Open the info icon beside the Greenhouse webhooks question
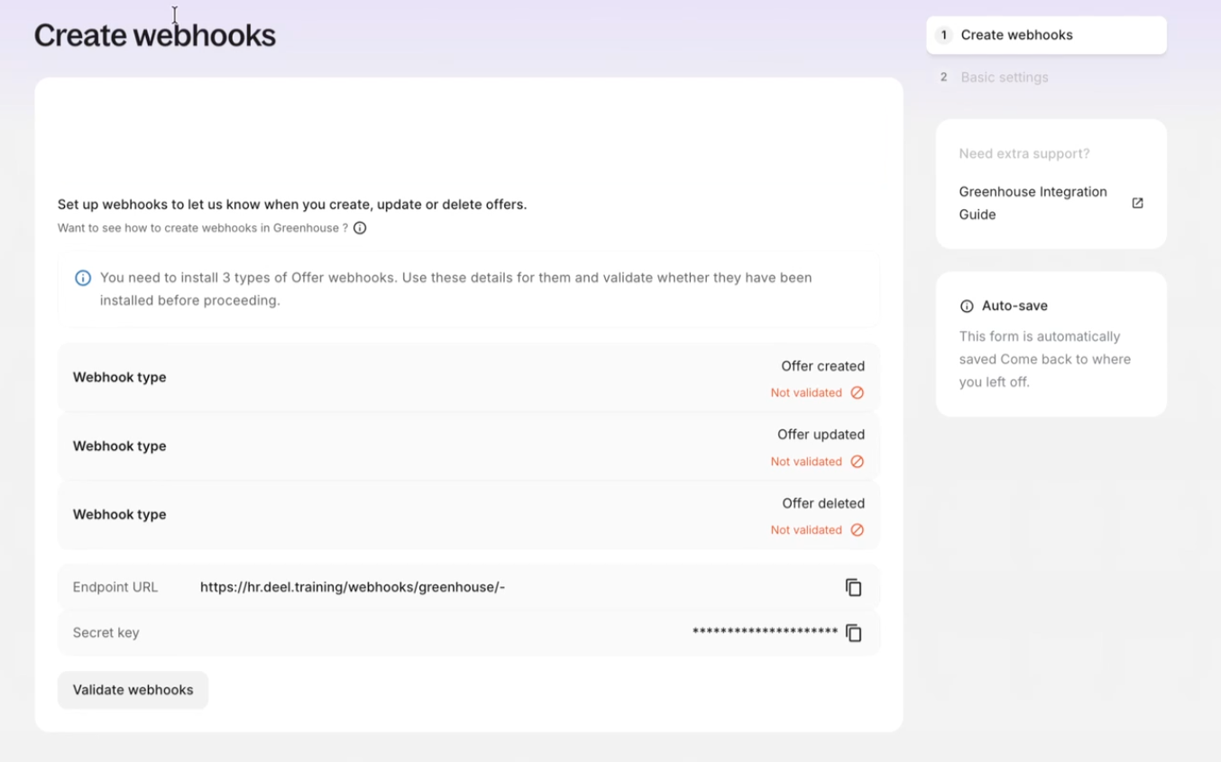This screenshot has height=762, width=1221. tap(360, 228)
